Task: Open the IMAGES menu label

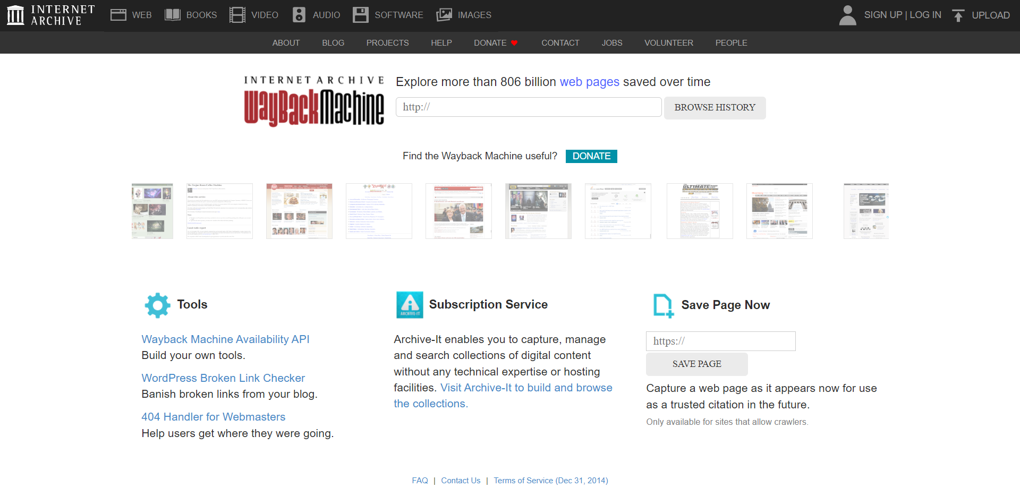Action: (x=474, y=15)
